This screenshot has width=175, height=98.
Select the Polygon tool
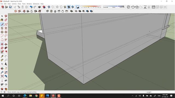click(6, 32)
